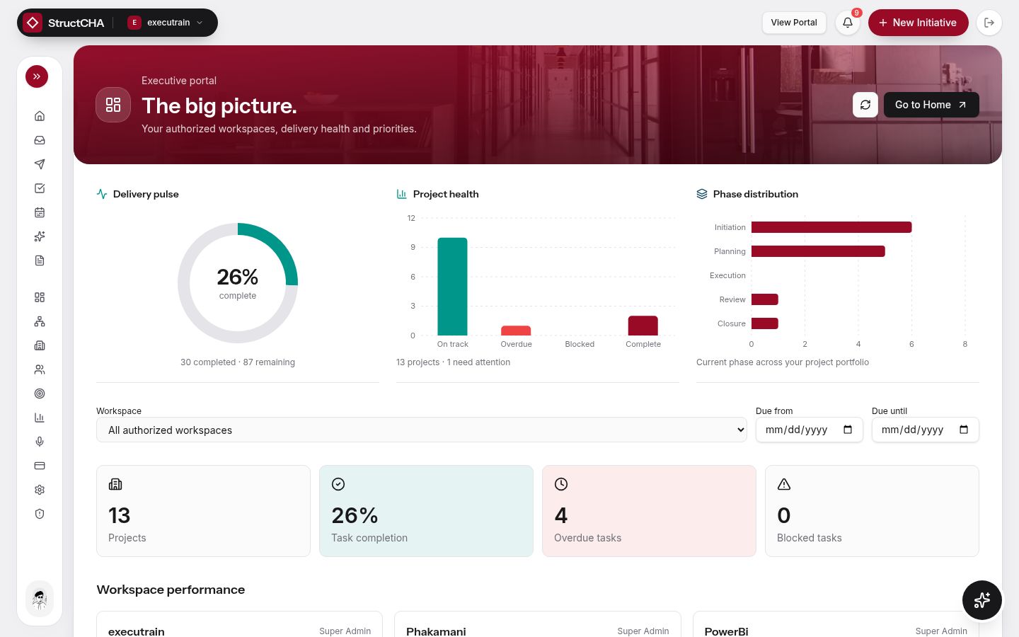Open the document icon in the sidebar
Screen dimensions: 1019x637
coord(40,260)
